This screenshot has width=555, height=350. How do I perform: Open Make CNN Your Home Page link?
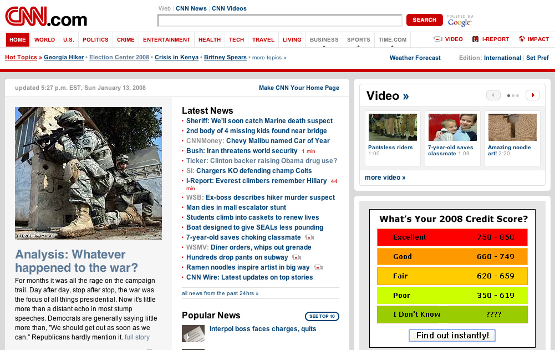click(x=299, y=88)
